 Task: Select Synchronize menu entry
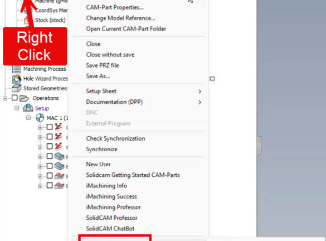(x=101, y=149)
